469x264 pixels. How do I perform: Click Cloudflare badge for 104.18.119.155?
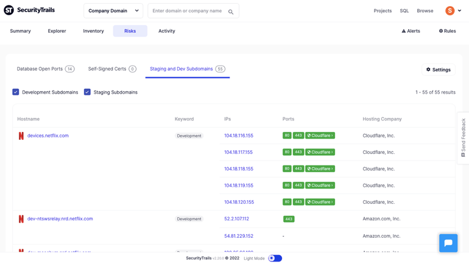click(320, 186)
